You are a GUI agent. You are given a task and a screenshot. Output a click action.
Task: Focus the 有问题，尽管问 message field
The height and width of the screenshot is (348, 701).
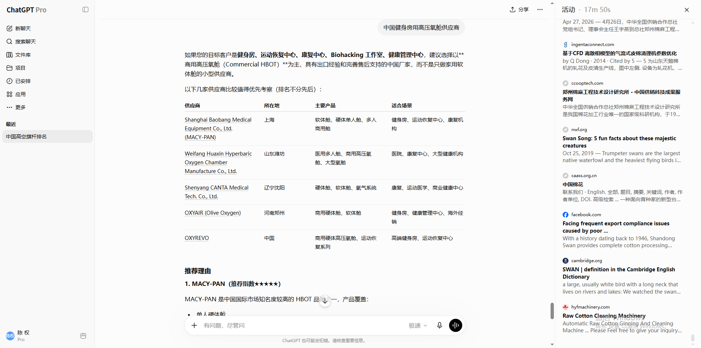[x=303, y=325]
